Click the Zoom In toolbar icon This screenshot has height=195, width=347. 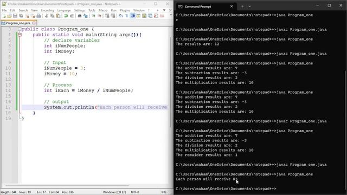point(93,16)
